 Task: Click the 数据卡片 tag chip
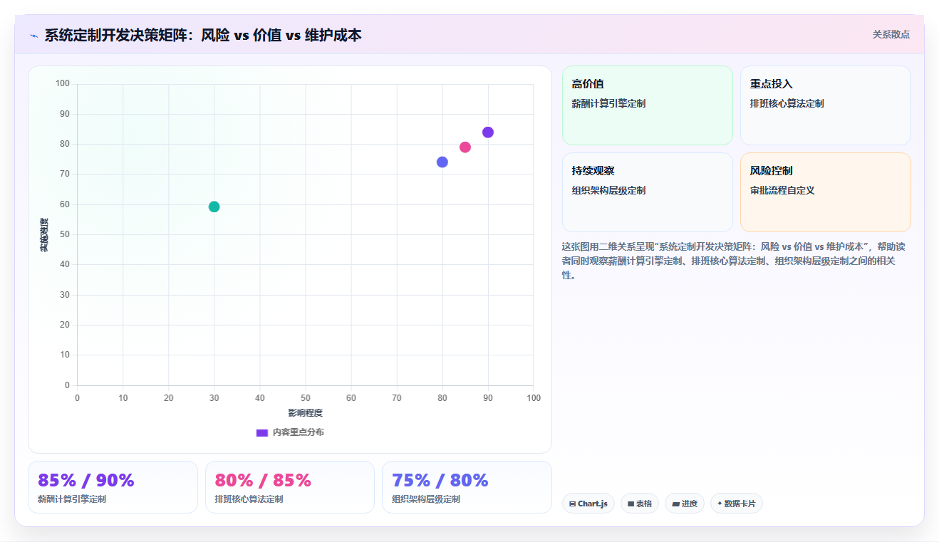click(x=737, y=504)
